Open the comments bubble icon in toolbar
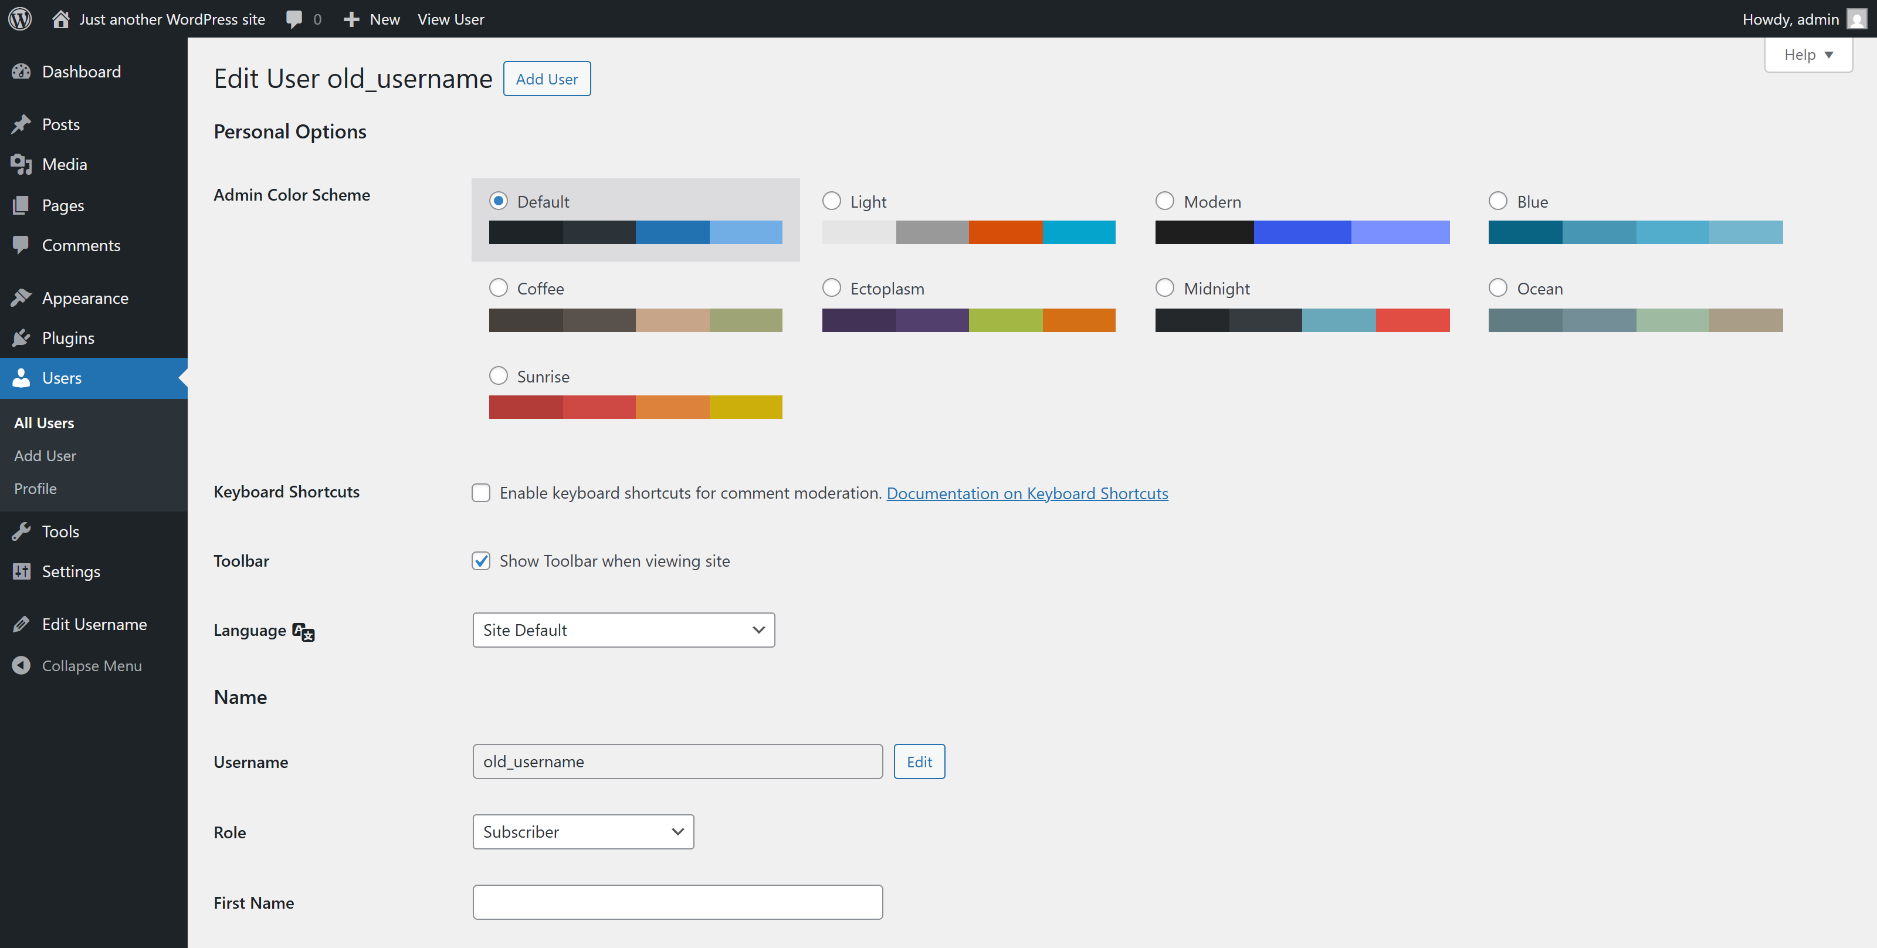This screenshot has height=948, width=1877. click(294, 20)
